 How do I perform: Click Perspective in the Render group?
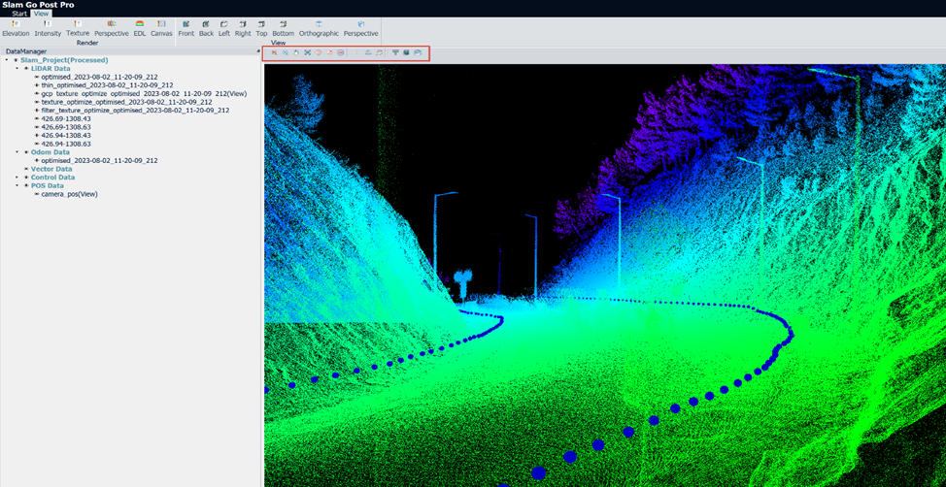click(111, 29)
